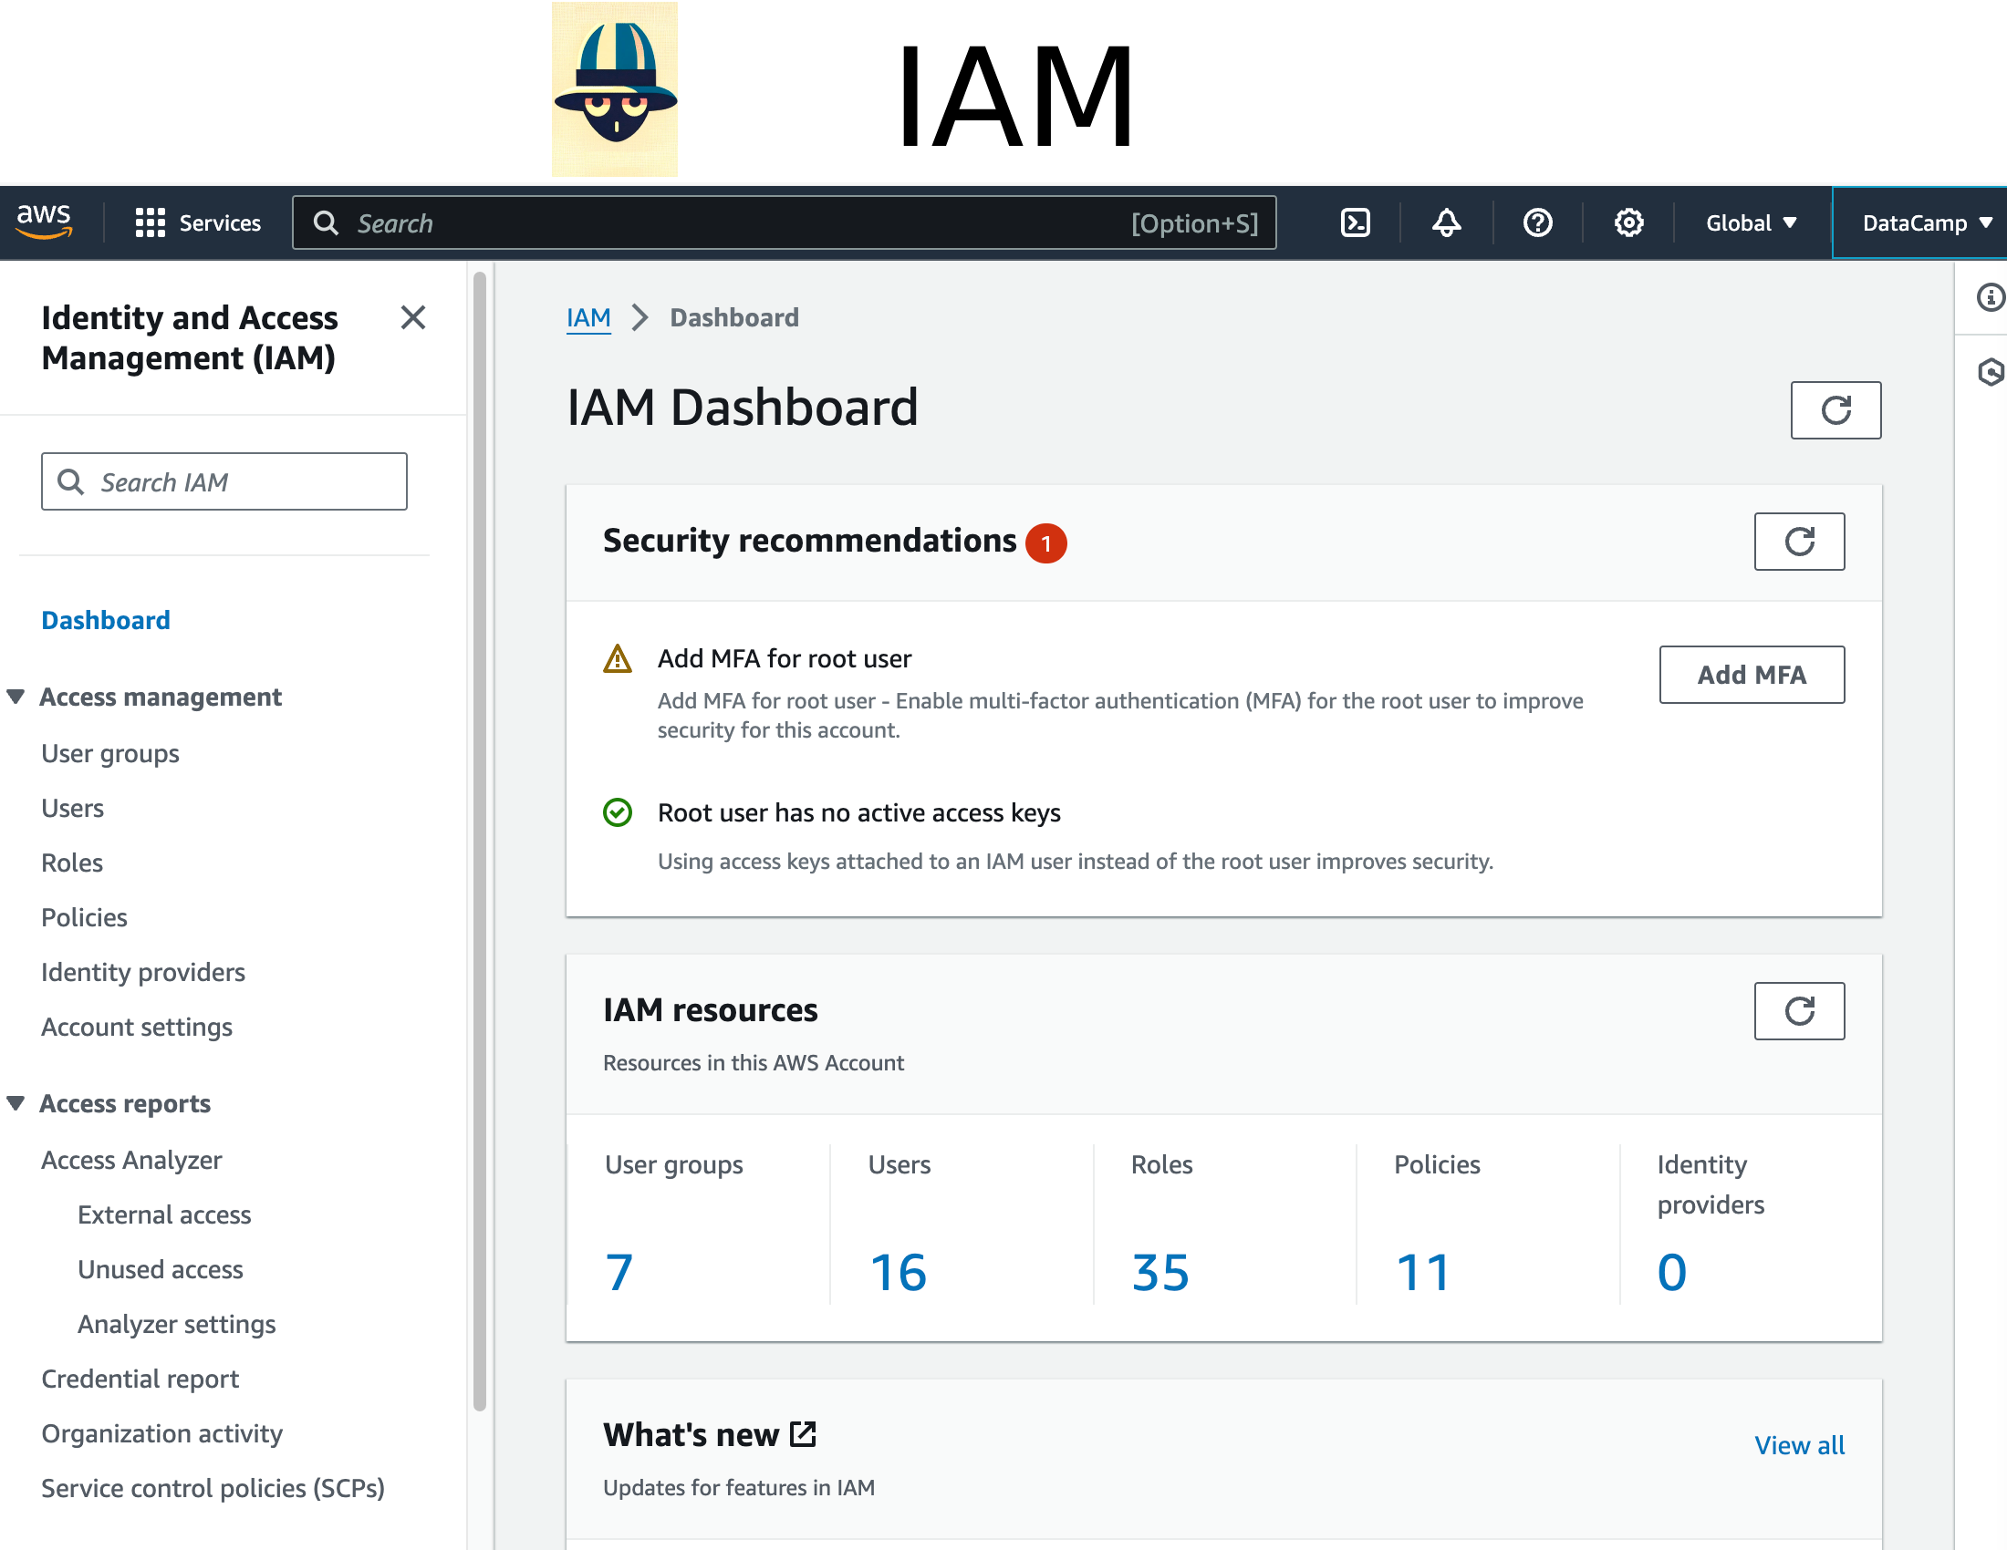
Task: Click the green check status icon
Action: (x=618, y=812)
